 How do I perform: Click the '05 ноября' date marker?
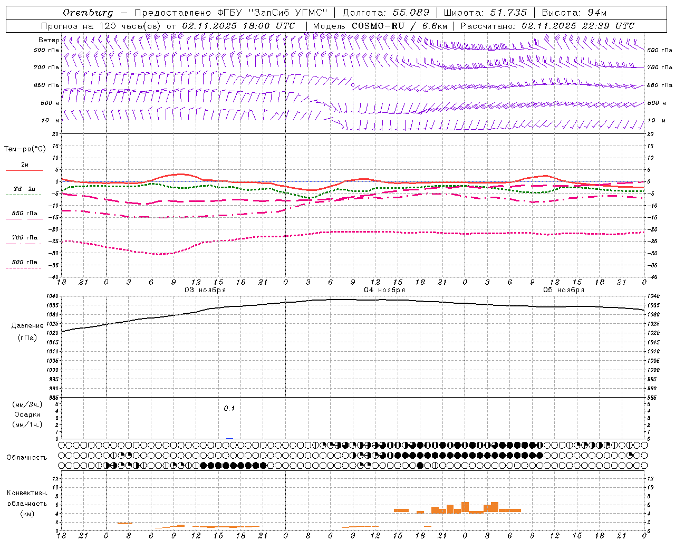click(564, 290)
